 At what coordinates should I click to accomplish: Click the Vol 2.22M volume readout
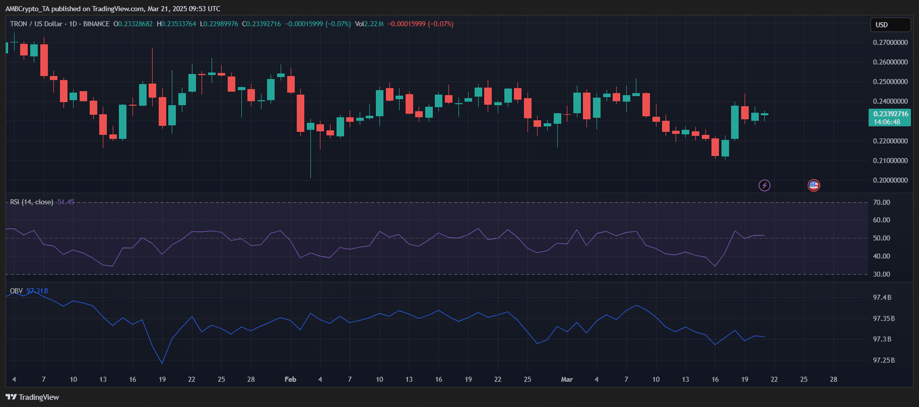[x=369, y=24]
